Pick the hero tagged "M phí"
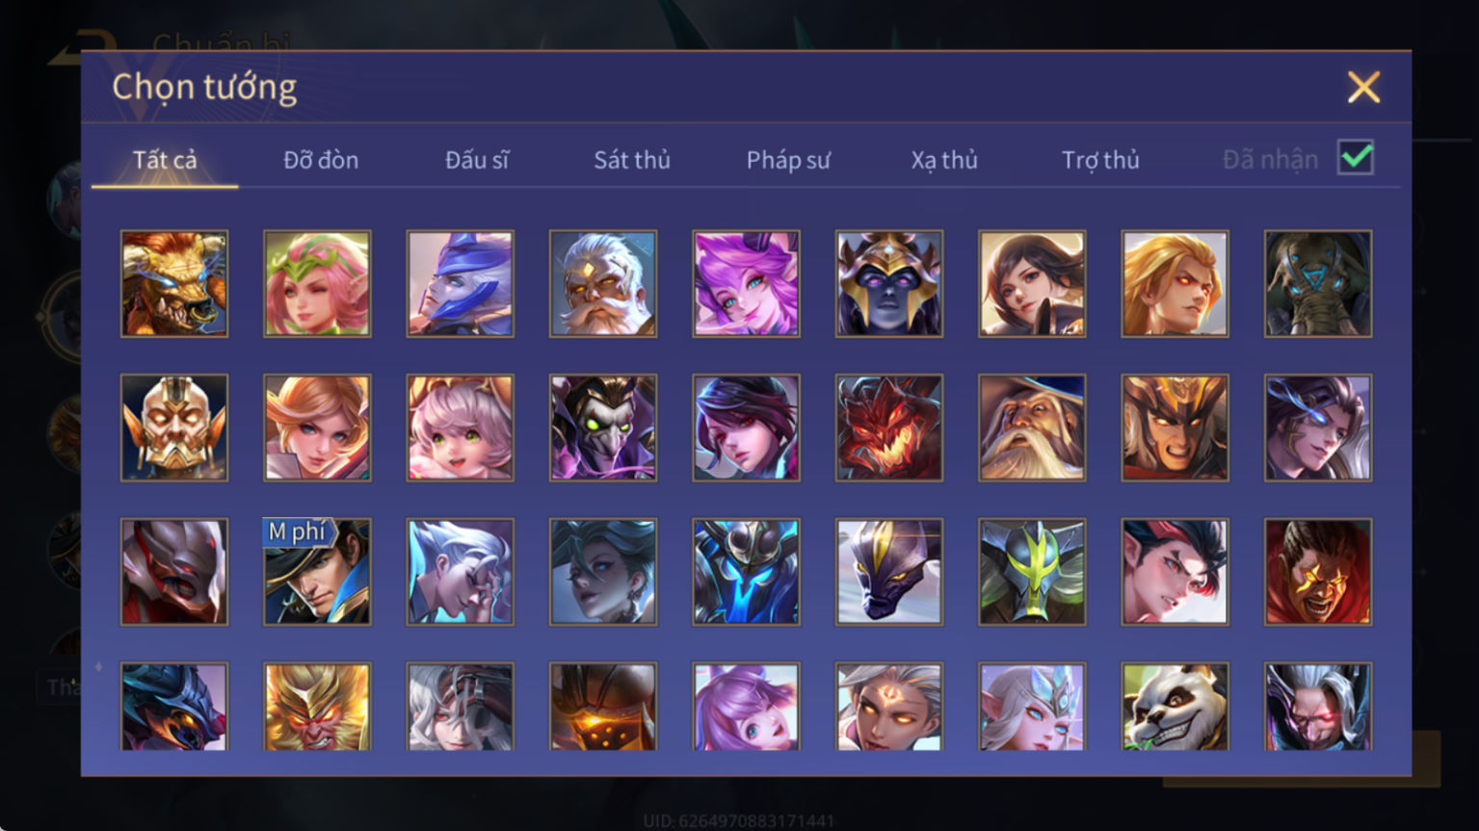 tap(317, 572)
